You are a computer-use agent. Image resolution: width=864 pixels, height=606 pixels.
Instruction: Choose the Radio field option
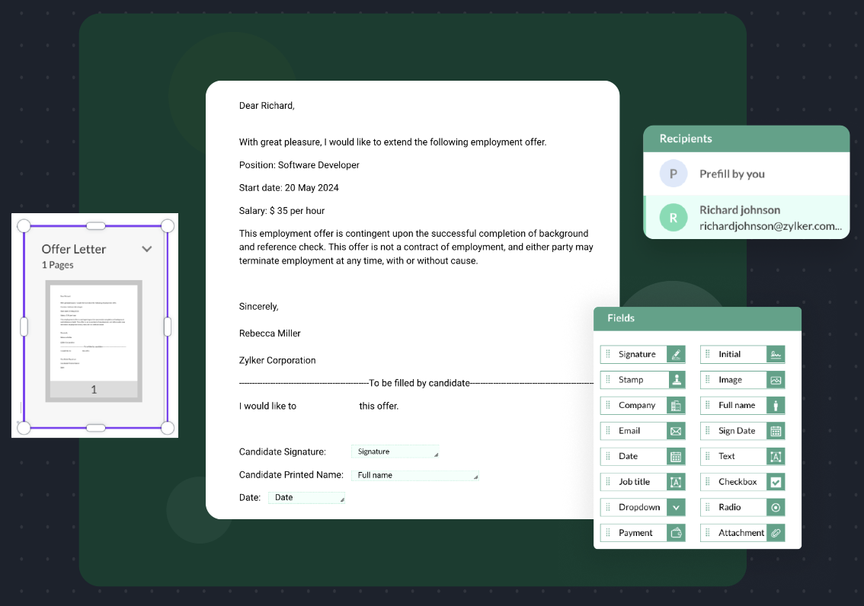click(x=741, y=507)
